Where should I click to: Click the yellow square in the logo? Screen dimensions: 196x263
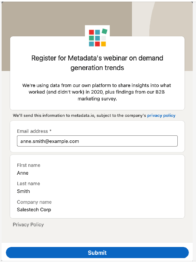pyautogui.click(x=103, y=44)
